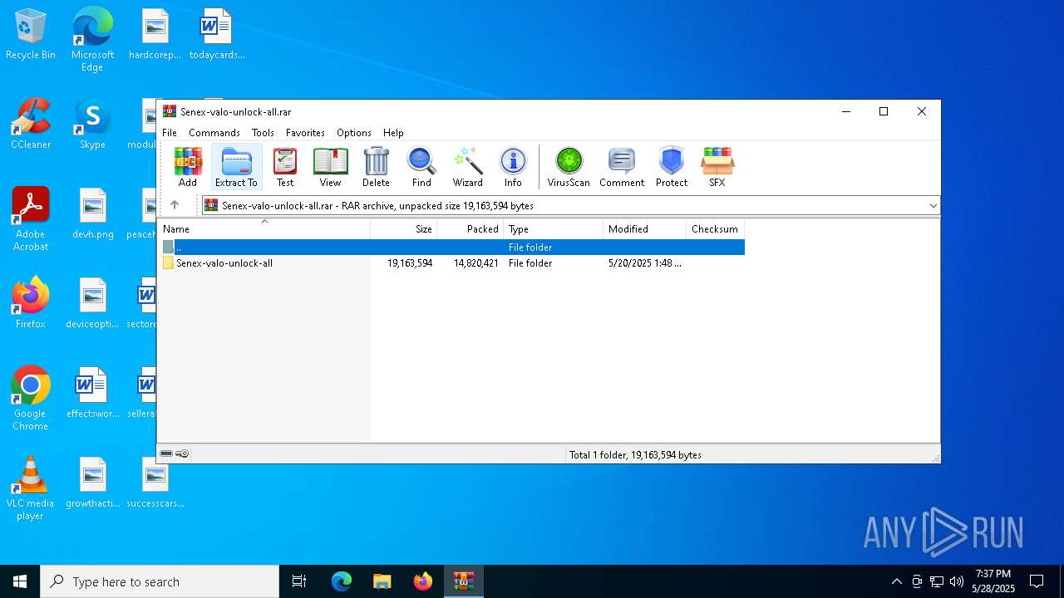This screenshot has width=1064, height=598.
Task: Open the Tools menu
Action: point(263,133)
